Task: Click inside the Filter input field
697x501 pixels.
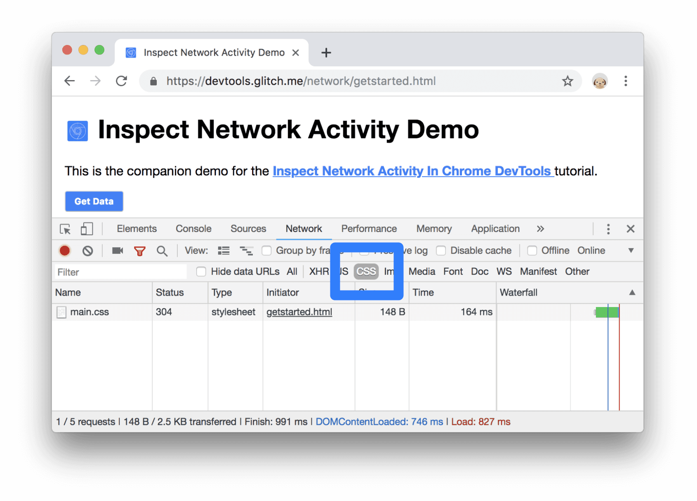Action: (x=120, y=272)
